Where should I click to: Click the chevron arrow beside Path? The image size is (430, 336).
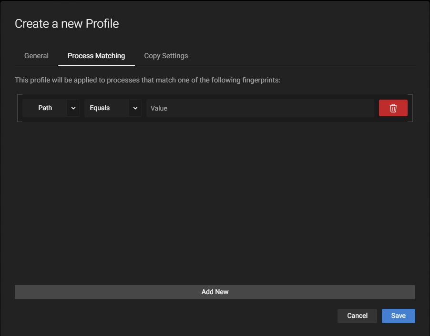tap(73, 108)
